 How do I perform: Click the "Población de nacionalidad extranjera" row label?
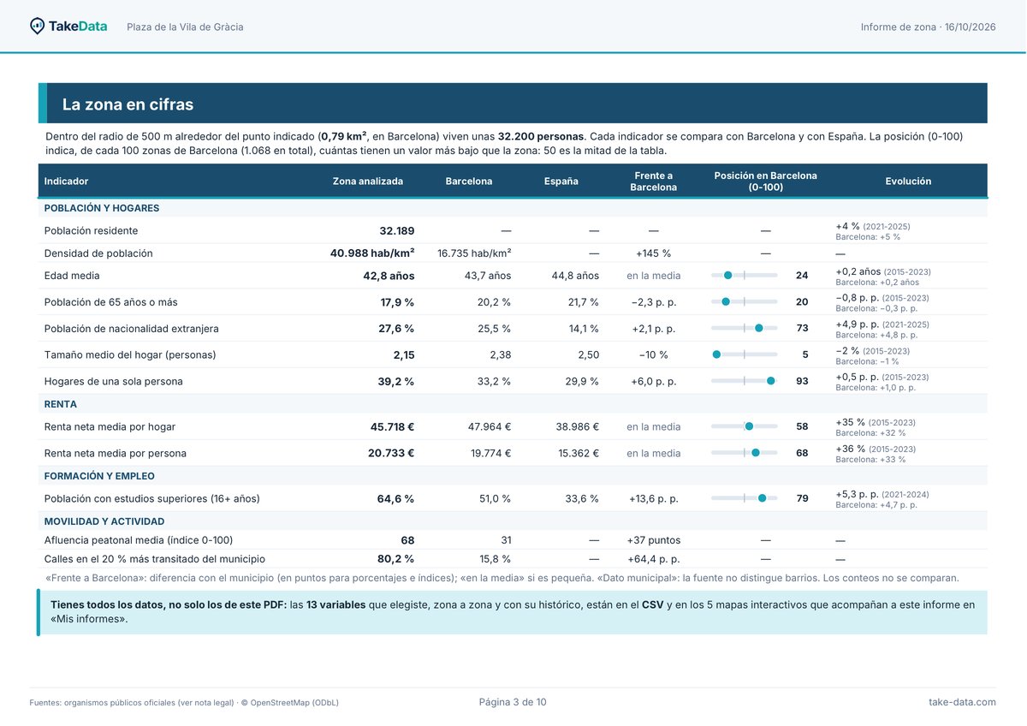[131, 329]
